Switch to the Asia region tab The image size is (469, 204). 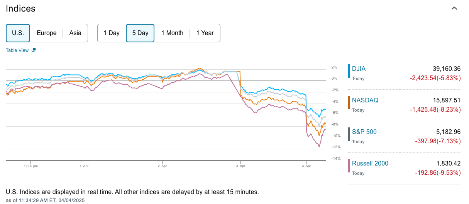pos(75,33)
